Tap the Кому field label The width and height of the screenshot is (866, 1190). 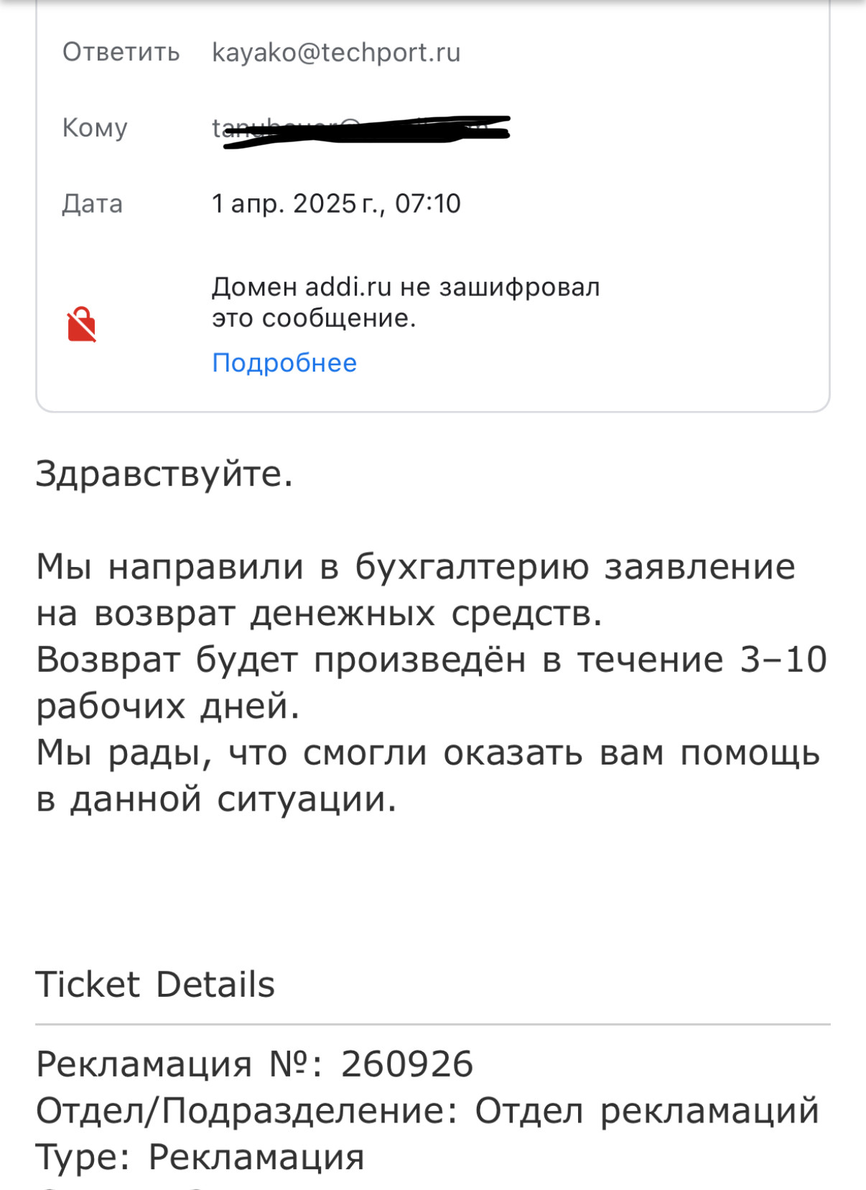[x=95, y=128]
